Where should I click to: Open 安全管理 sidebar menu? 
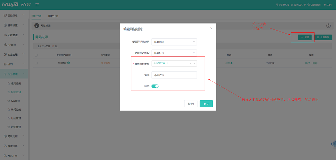click(x=14, y=55)
